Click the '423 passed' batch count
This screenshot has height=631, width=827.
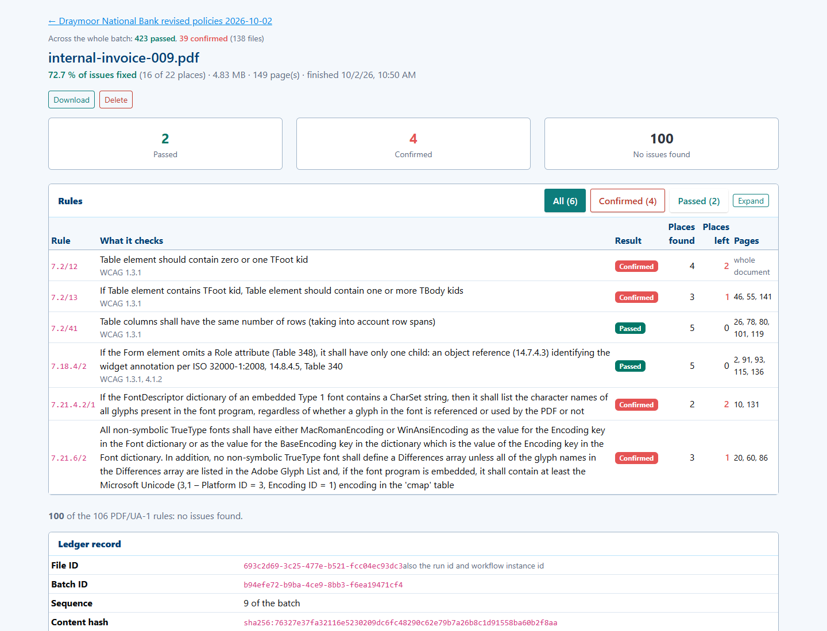click(x=155, y=39)
